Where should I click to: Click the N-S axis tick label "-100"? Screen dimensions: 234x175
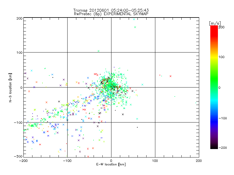18,123
